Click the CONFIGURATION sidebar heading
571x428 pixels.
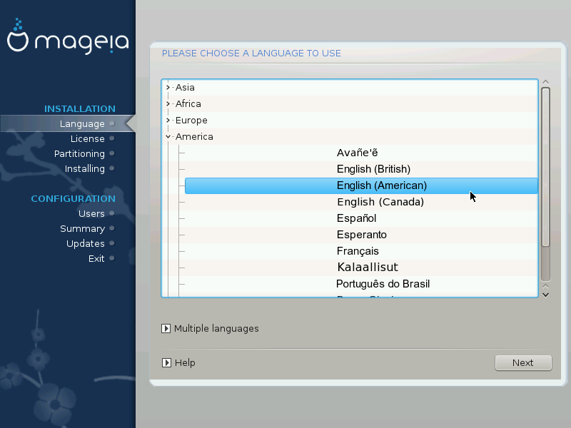click(x=74, y=199)
